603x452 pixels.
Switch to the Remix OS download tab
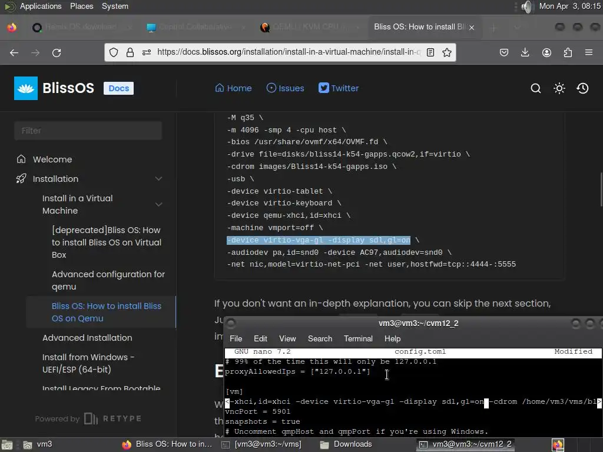(81, 27)
